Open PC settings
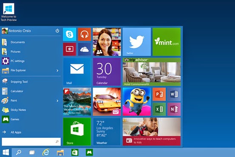This screenshot has height=157, width=235. [x=31, y=61]
